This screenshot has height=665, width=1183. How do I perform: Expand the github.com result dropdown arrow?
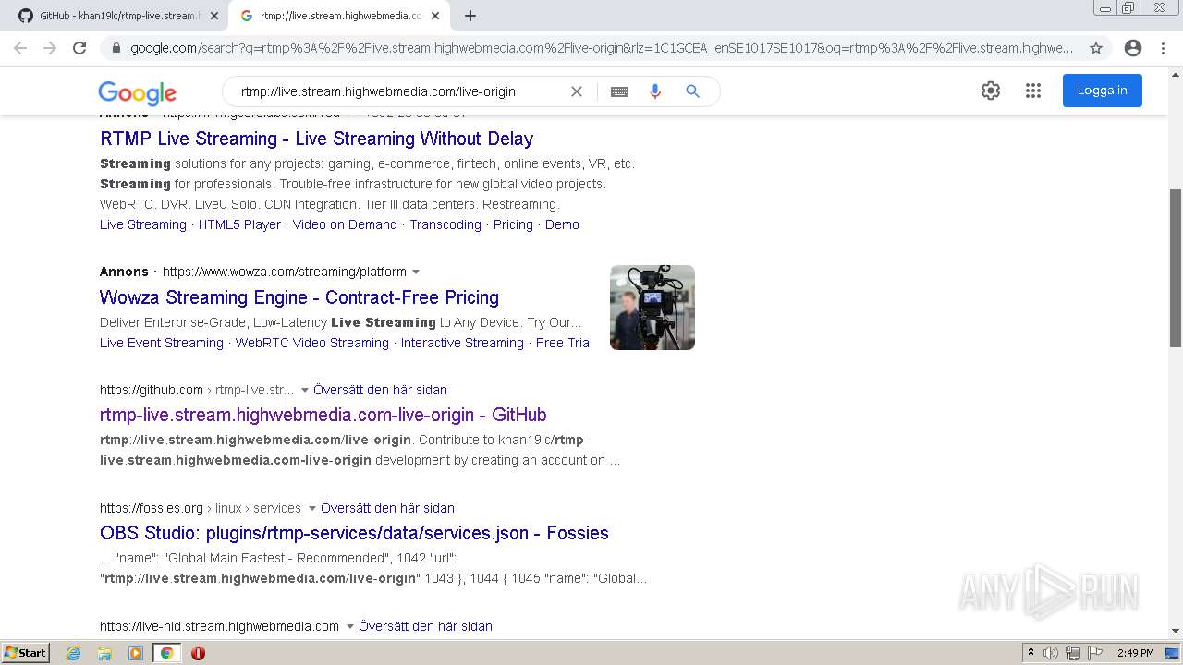coord(305,390)
